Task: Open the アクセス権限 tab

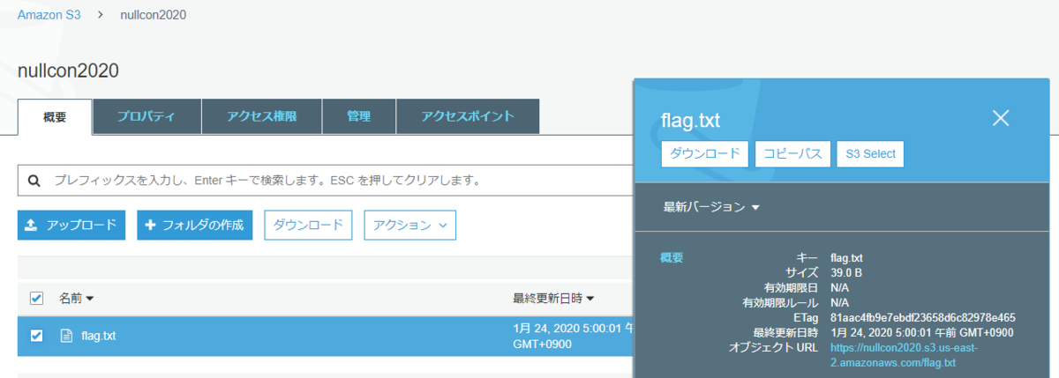Action: tap(261, 116)
